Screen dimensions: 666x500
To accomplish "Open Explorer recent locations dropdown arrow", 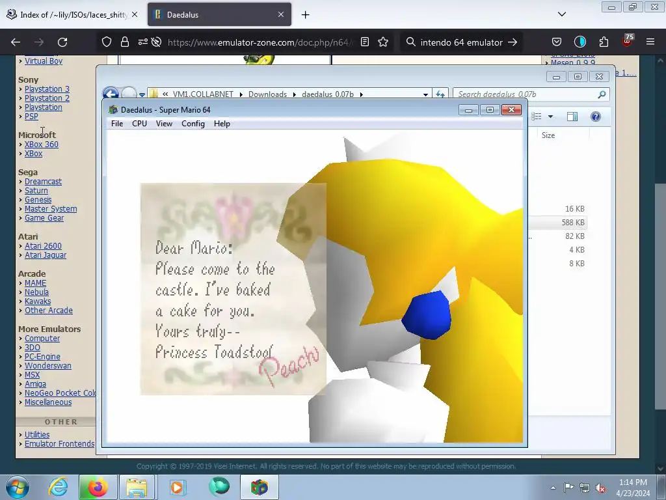I will pyautogui.click(x=142, y=94).
